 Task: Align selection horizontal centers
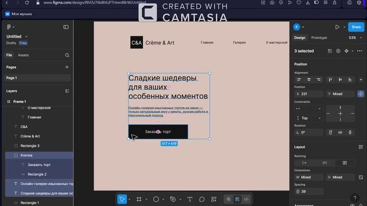pos(309,80)
